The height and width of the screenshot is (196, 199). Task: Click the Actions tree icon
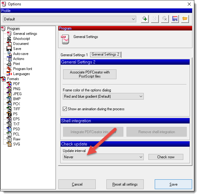[x=9, y=59]
